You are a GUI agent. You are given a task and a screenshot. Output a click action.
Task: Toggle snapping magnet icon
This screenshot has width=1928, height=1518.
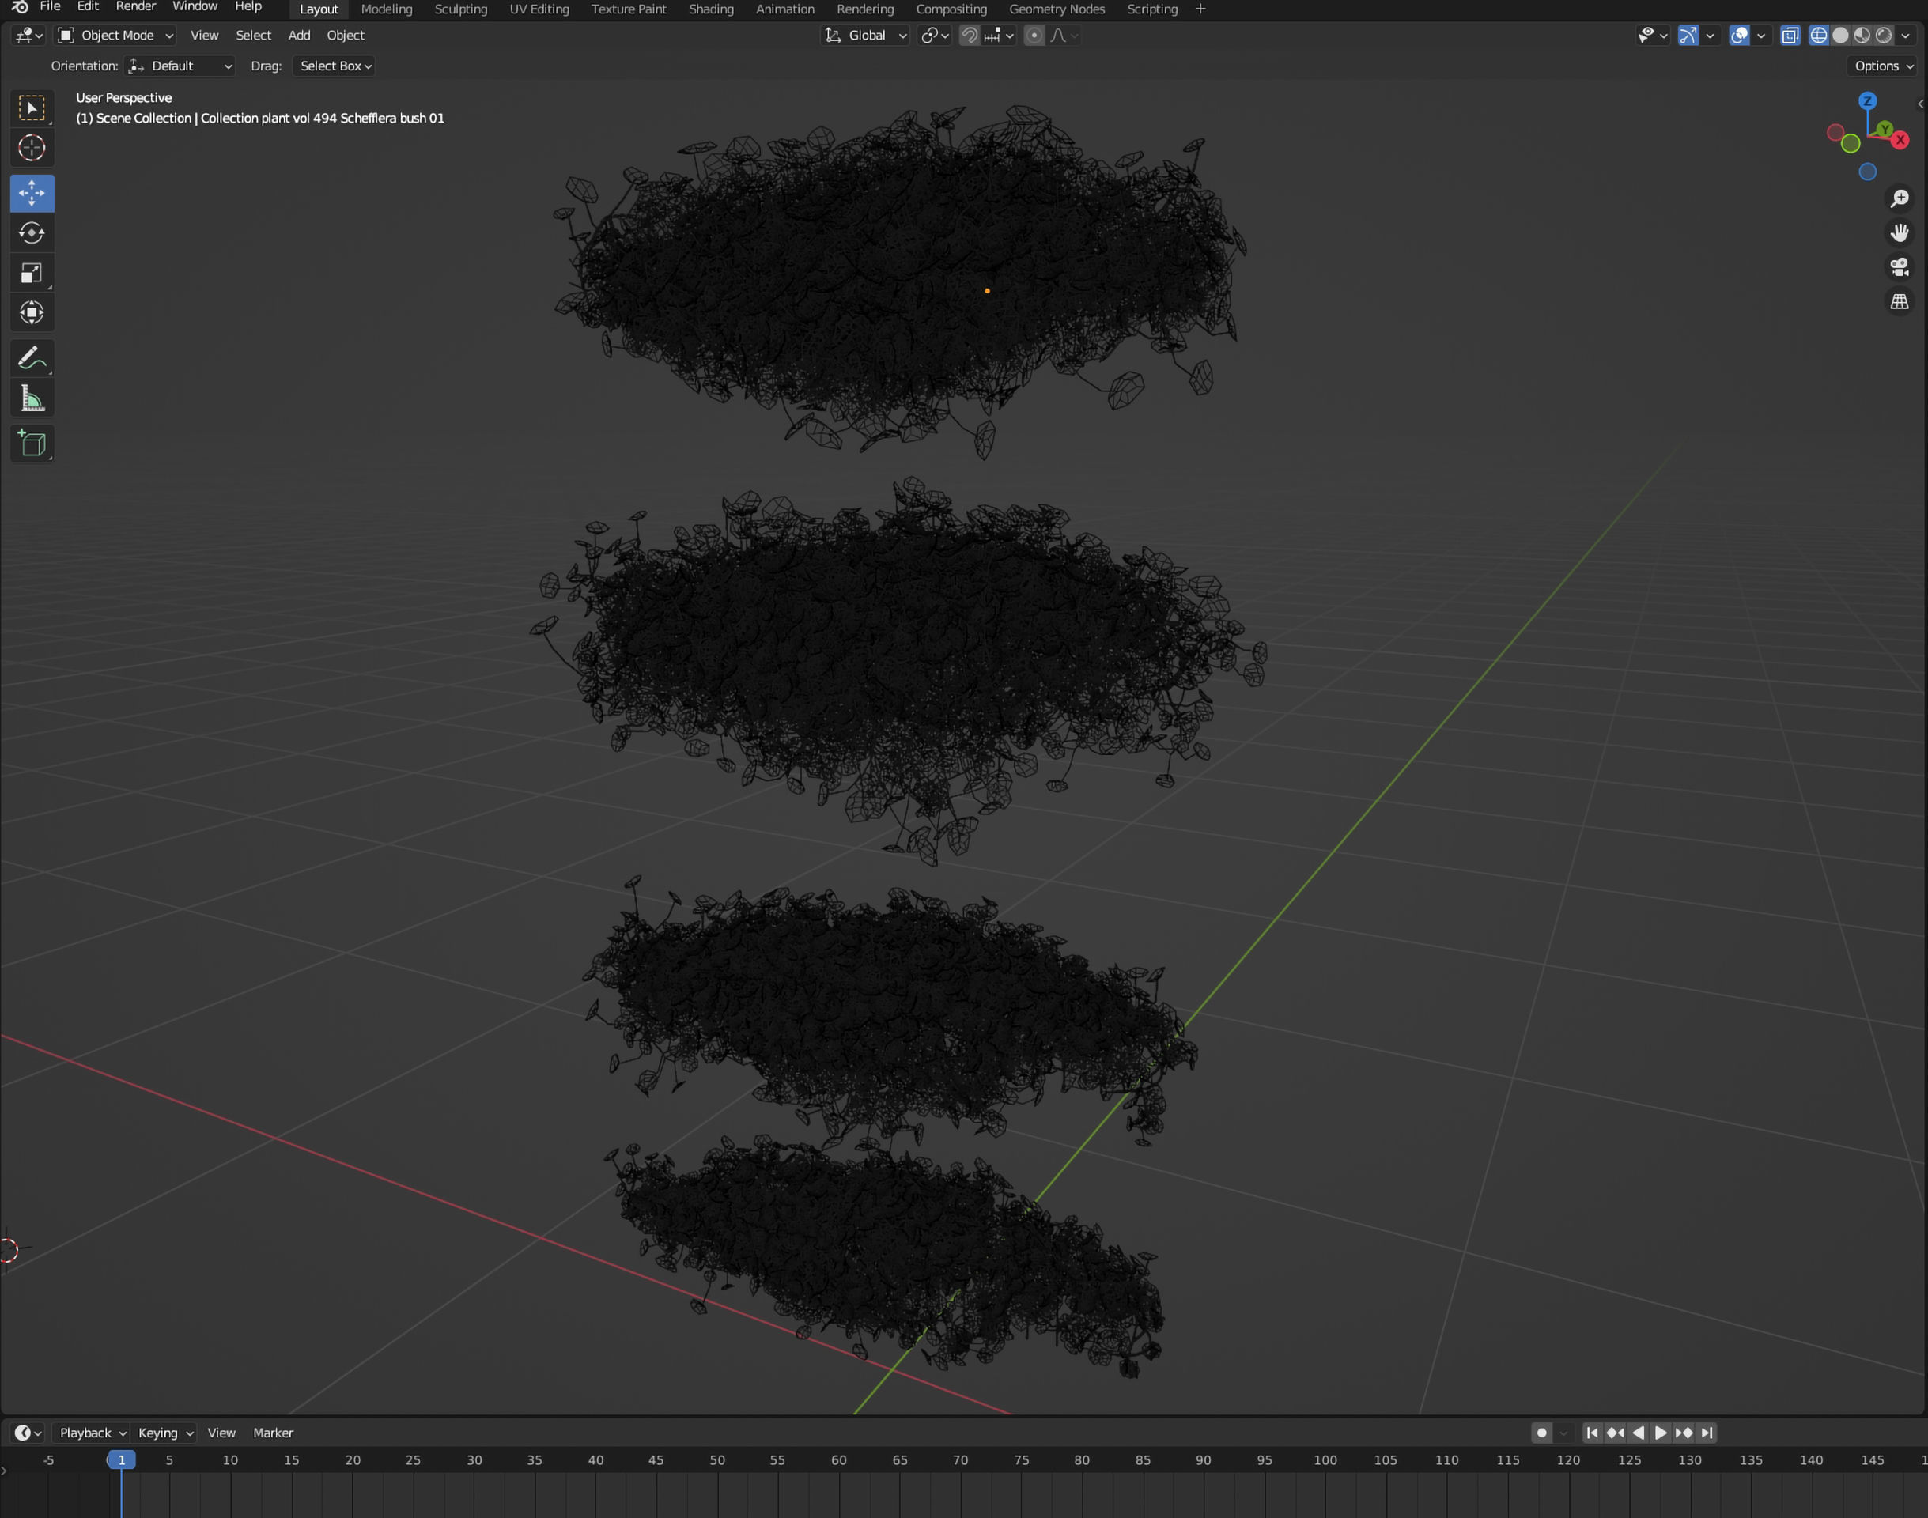tap(970, 36)
